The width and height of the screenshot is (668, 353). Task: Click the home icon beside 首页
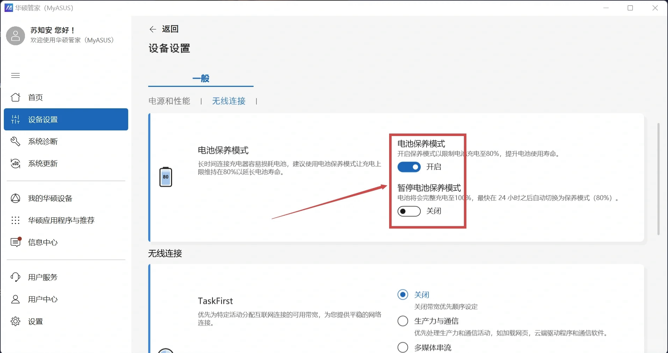[15, 97]
